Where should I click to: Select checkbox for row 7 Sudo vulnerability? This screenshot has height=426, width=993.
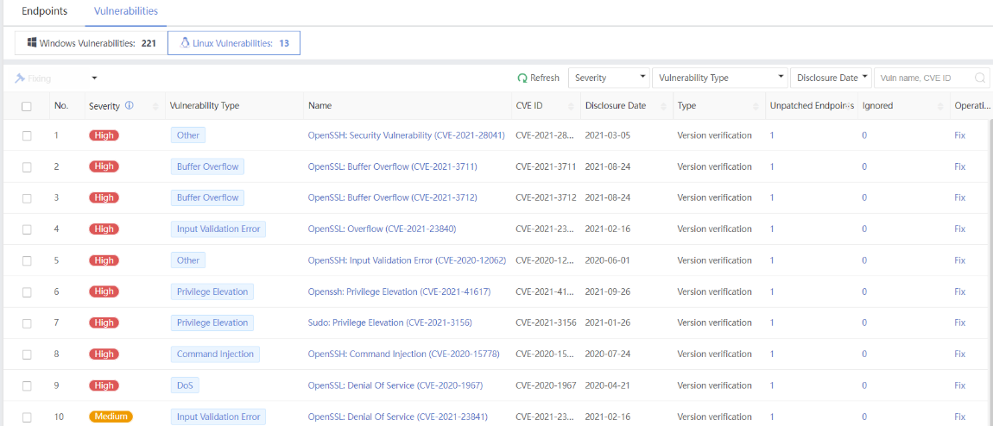click(x=27, y=323)
